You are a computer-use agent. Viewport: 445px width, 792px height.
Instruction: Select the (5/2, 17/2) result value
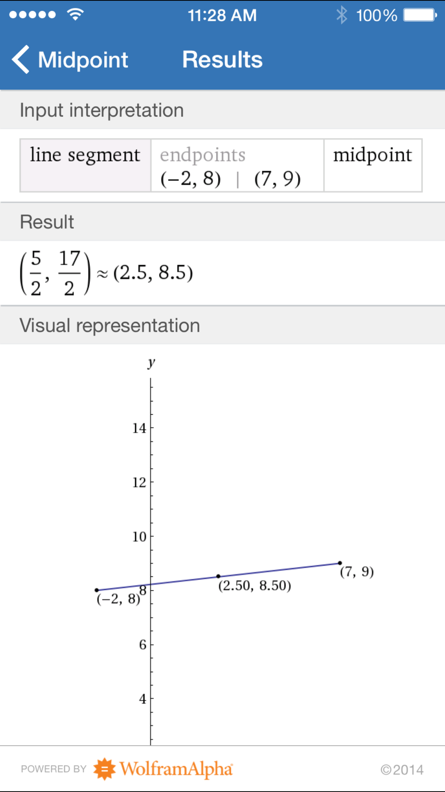(55, 273)
